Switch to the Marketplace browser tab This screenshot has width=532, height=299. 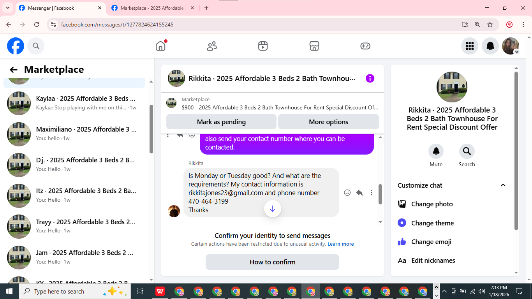(152, 8)
